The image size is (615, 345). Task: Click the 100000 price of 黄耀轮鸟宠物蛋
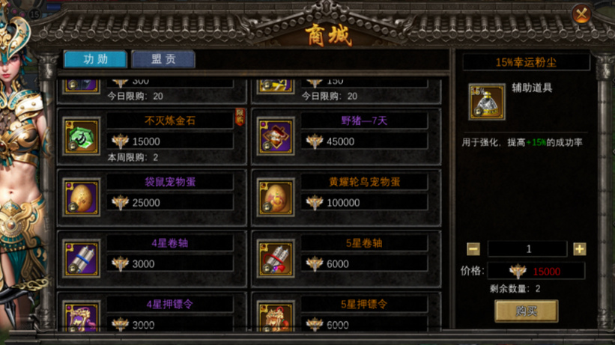point(343,203)
